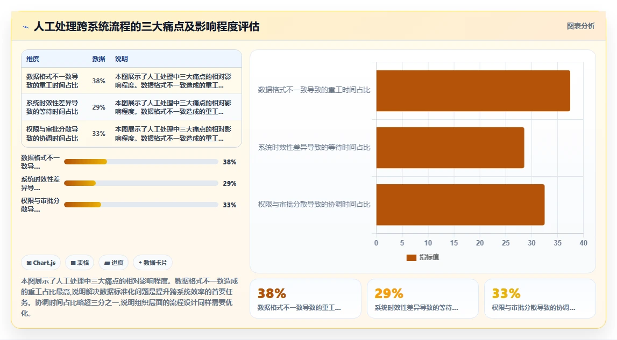Click the 38% label beside the progress bar
This screenshot has height=340, width=617.
(229, 162)
